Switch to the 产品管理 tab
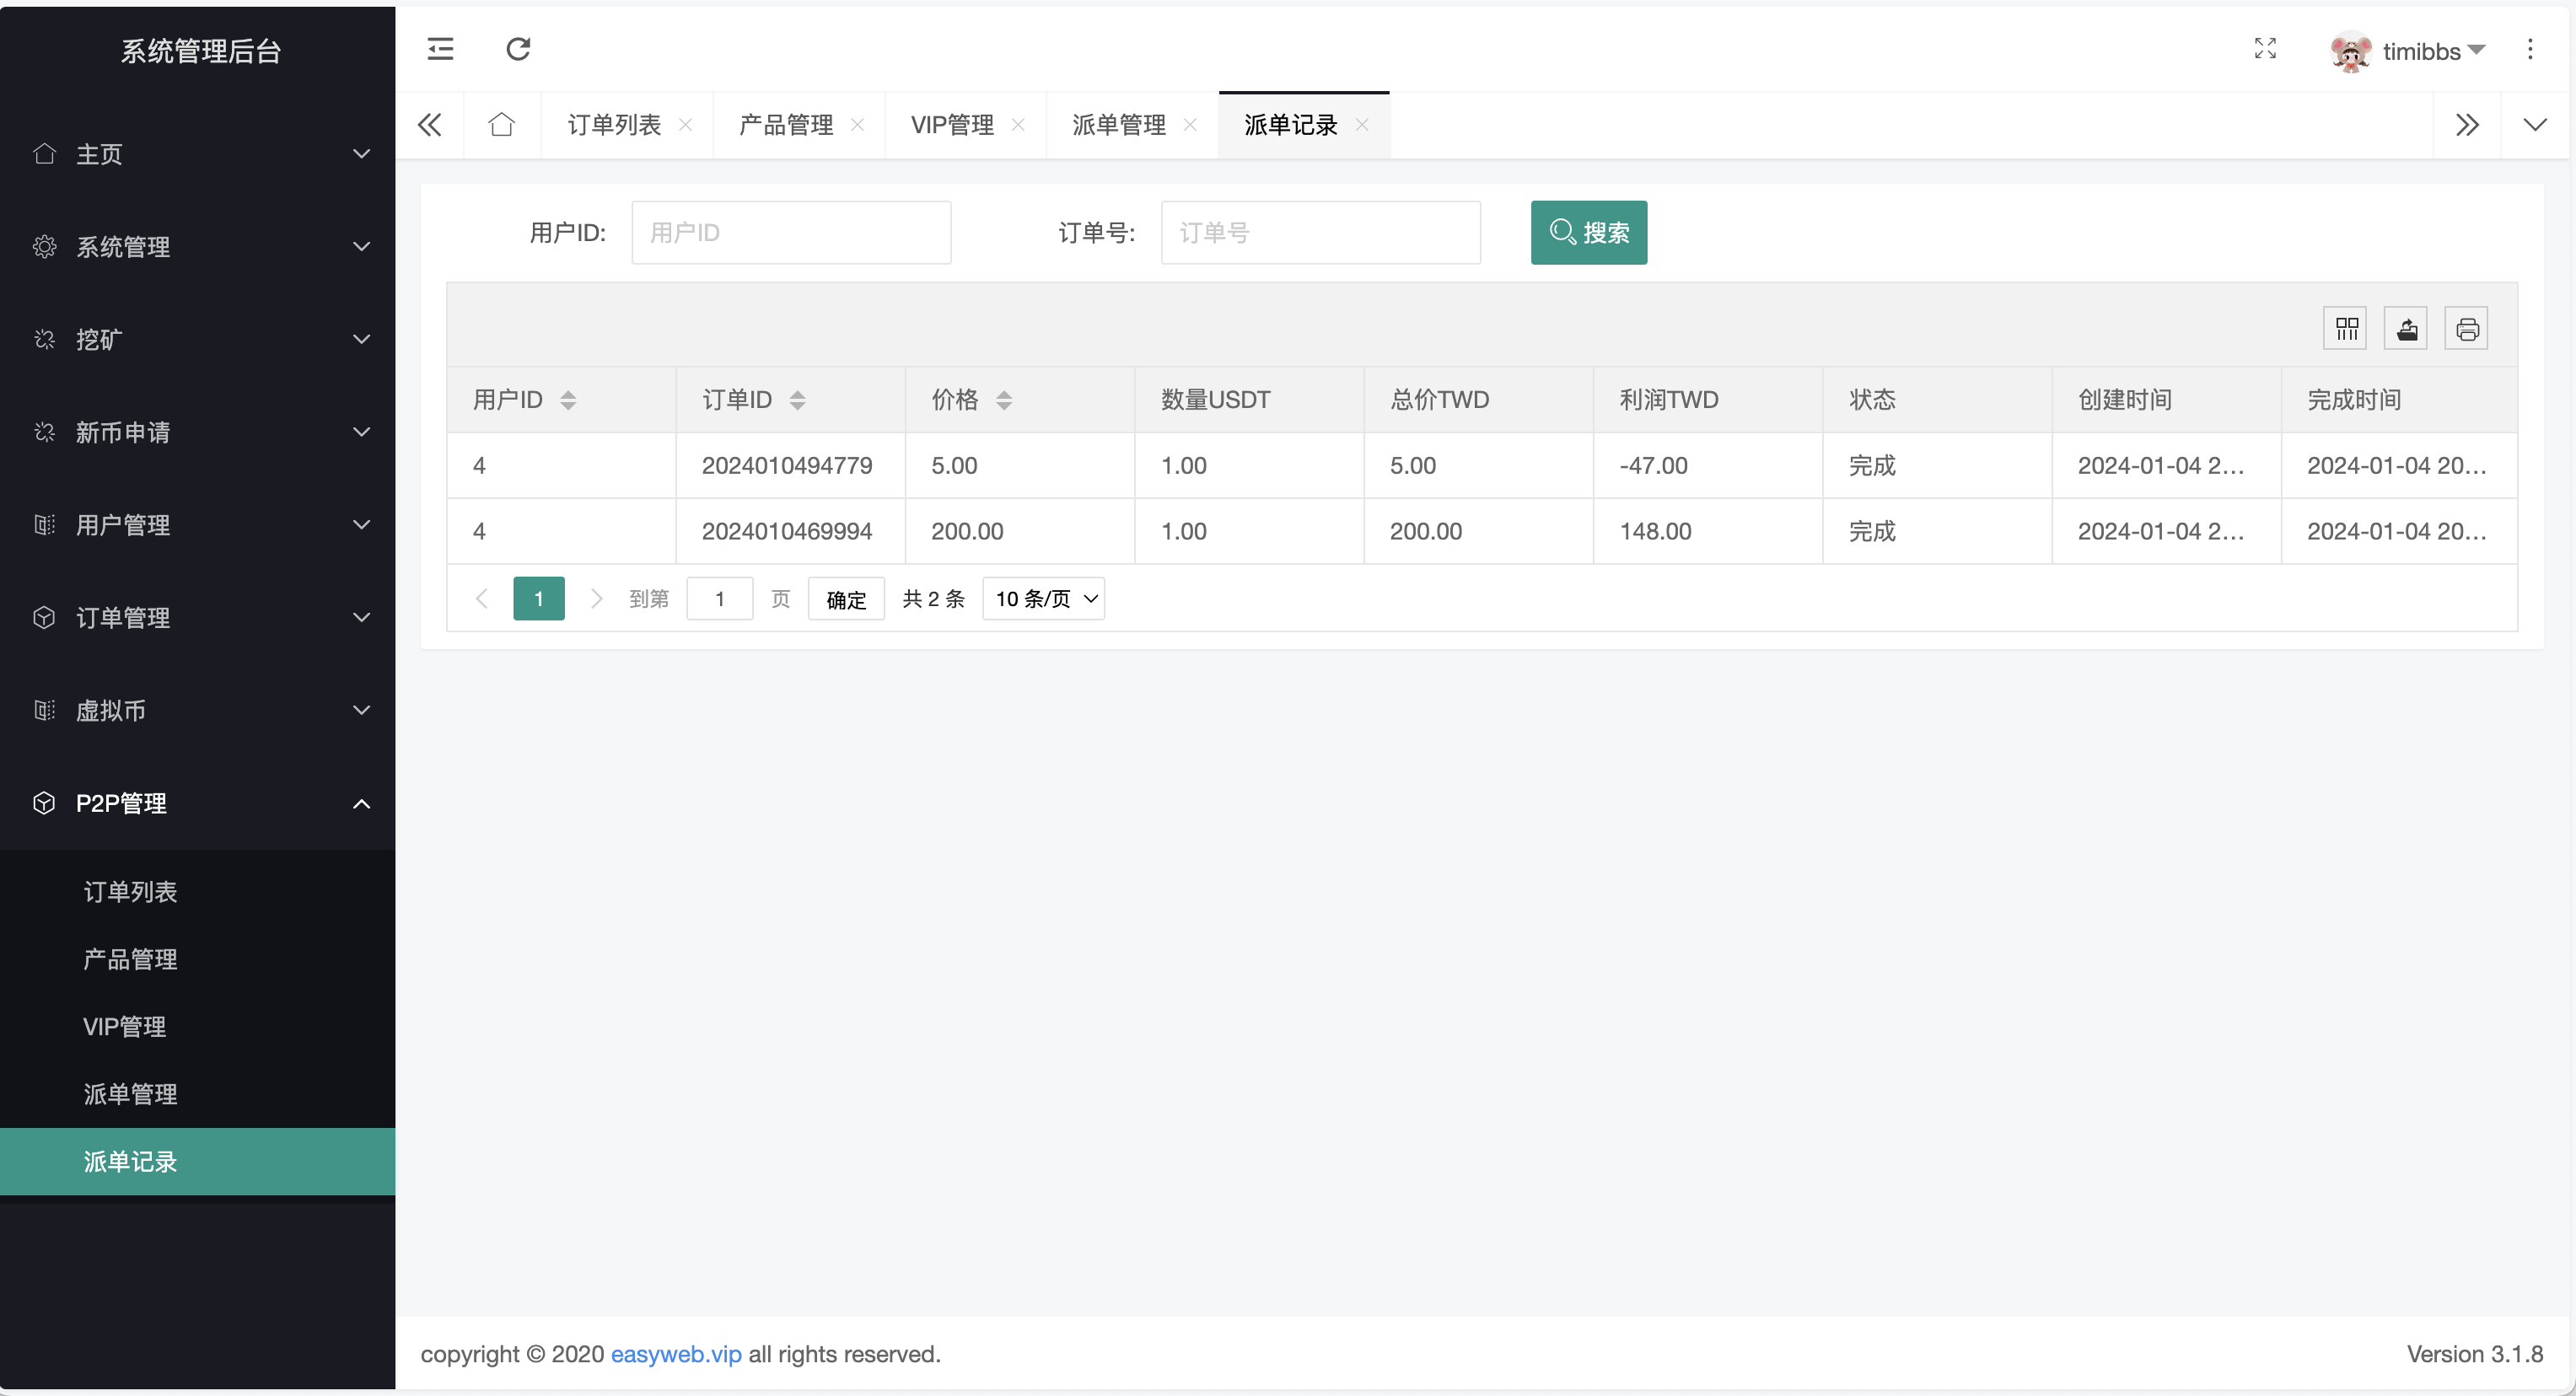The image size is (2576, 1396). pos(785,124)
